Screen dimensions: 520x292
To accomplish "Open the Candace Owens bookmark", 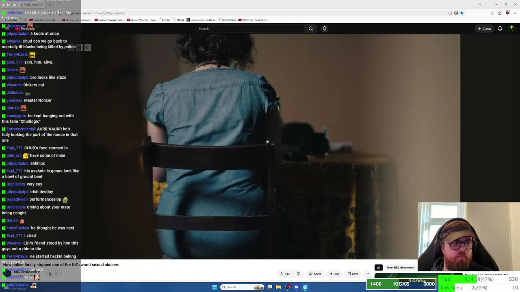I will pyautogui.click(x=109, y=20).
